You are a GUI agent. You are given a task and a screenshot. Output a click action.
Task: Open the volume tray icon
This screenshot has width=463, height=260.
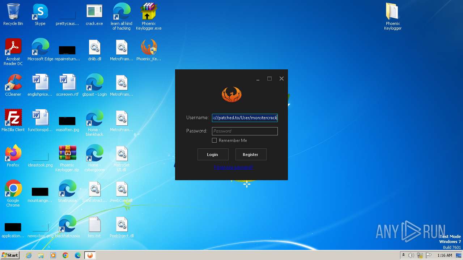pos(411,255)
